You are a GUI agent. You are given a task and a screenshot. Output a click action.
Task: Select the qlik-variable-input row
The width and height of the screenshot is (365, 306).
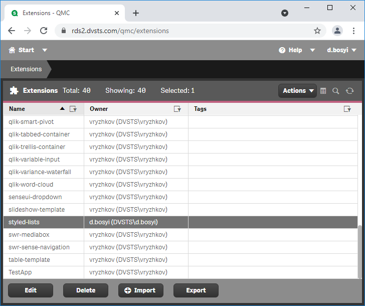[180, 160]
